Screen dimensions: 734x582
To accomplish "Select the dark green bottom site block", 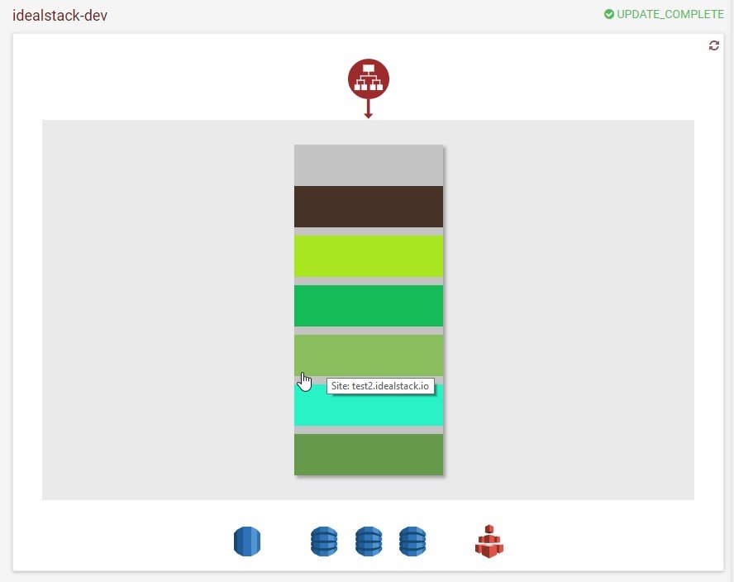I will click(369, 455).
